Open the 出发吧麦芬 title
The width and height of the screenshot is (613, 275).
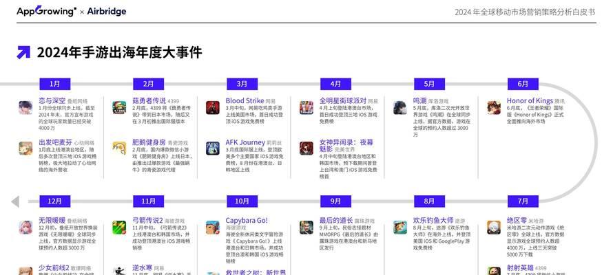click(x=55, y=142)
